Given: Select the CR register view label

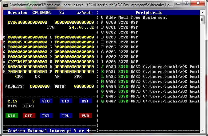Looking at the screenshot, I should pyautogui.click(x=37, y=77).
